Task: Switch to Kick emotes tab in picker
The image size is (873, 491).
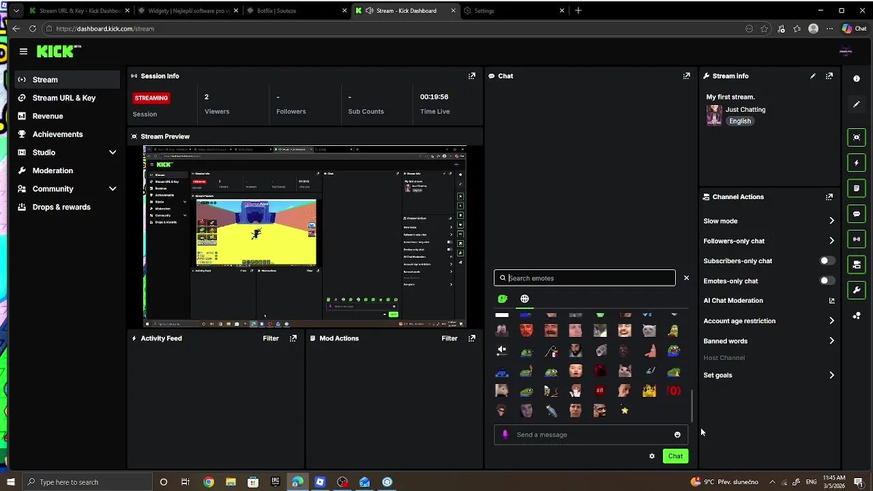Action: pyautogui.click(x=503, y=299)
